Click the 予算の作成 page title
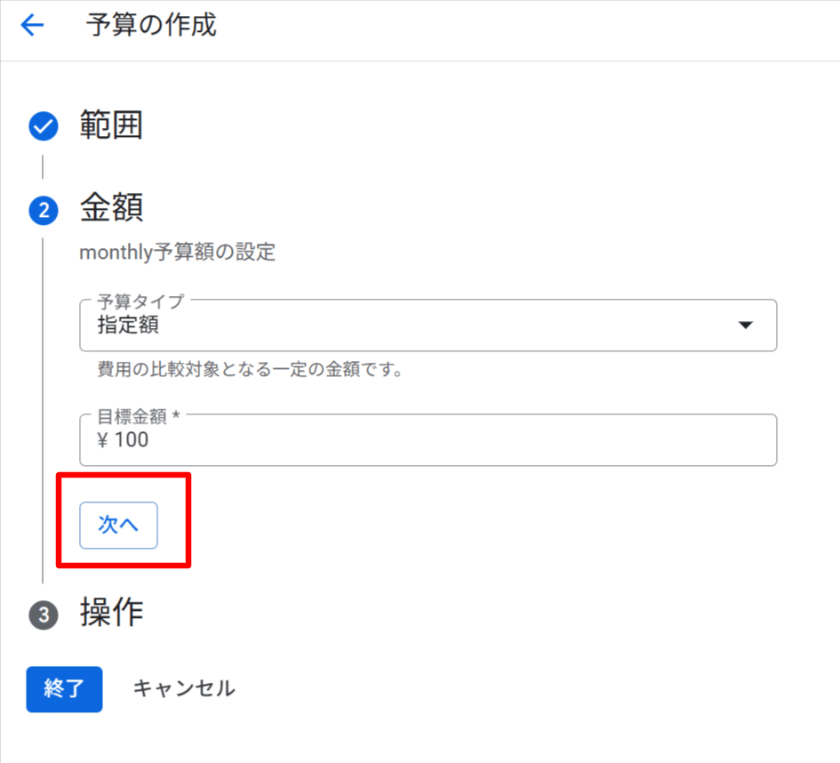 [151, 25]
